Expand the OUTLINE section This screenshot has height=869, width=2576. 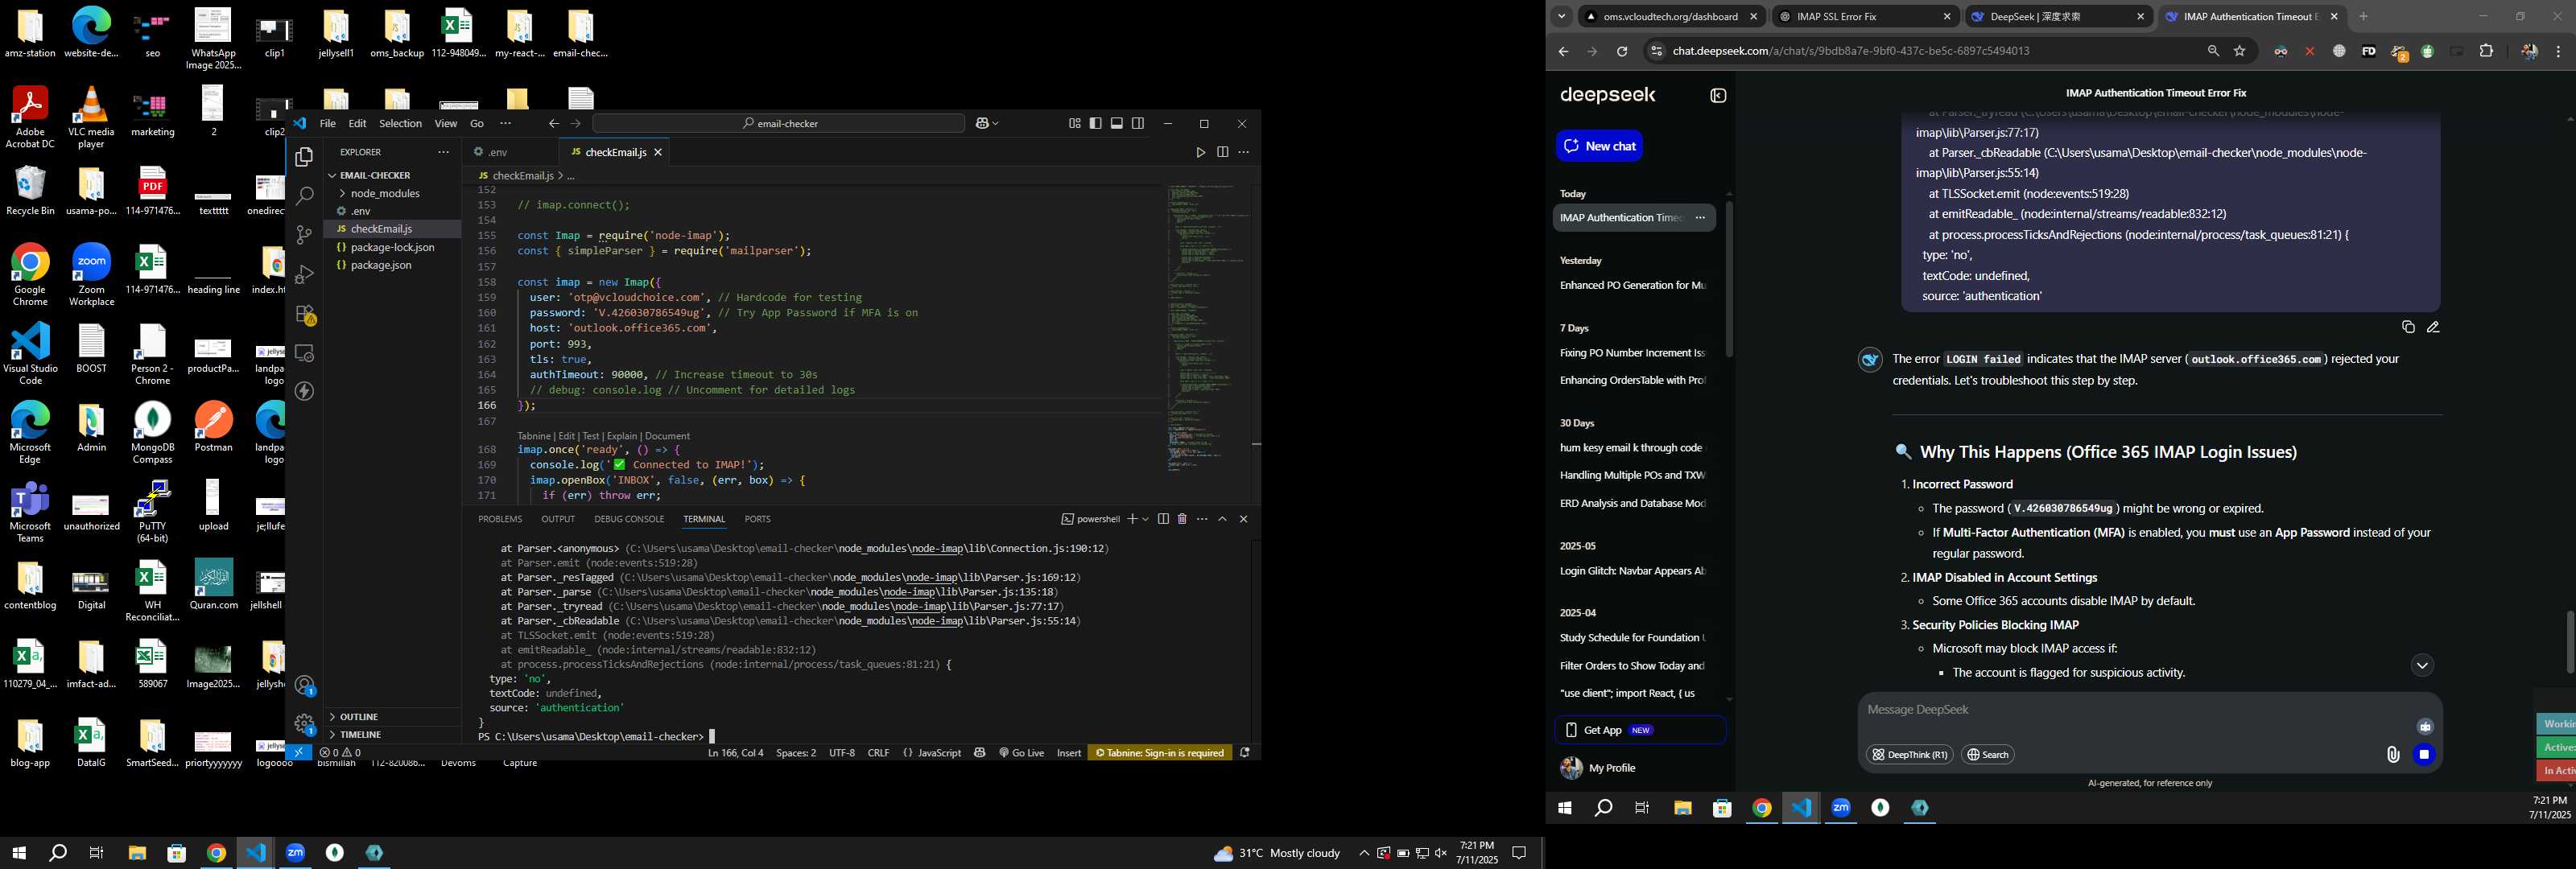358,717
